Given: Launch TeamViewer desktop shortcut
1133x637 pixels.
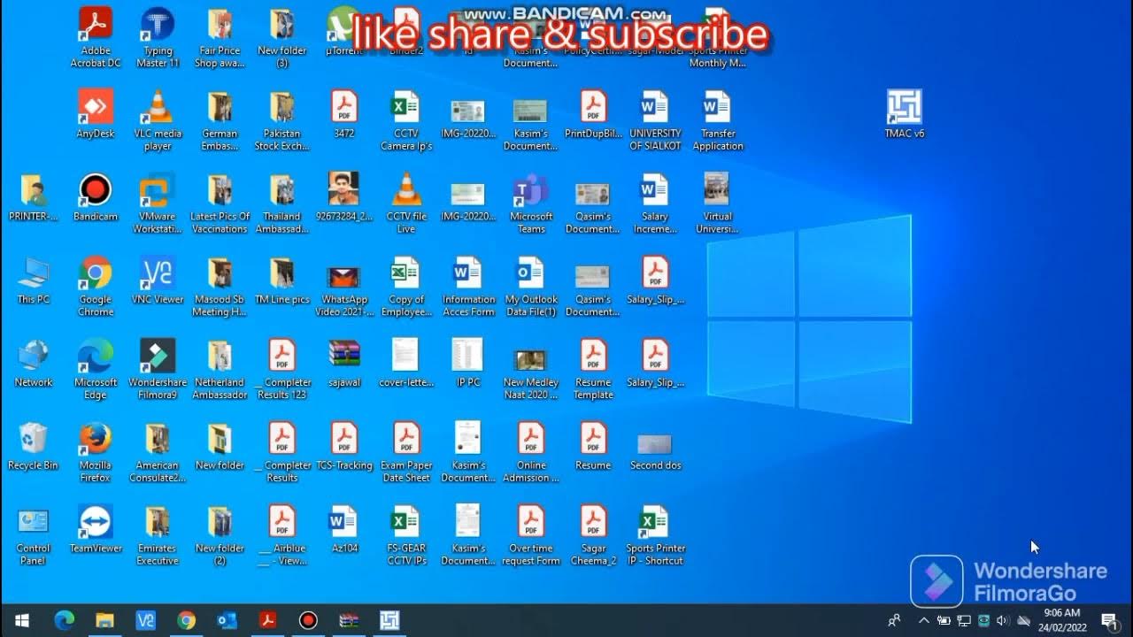Looking at the screenshot, I should coord(96,530).
